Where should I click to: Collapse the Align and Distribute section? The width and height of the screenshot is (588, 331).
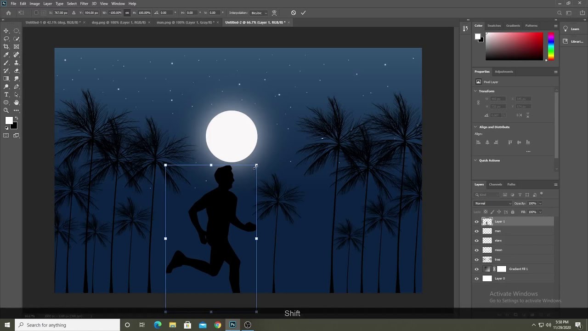[475, 127]
